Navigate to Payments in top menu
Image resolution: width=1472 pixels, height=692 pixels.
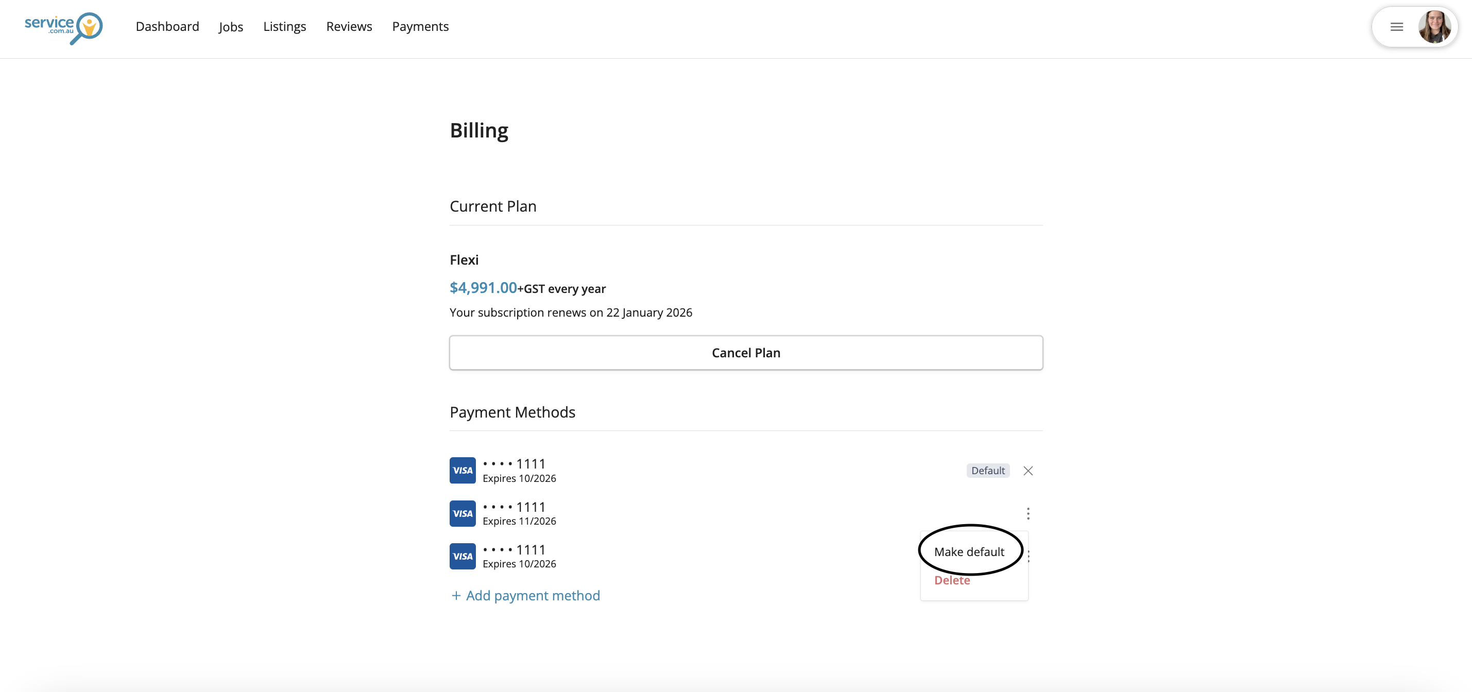click(420, 27)
